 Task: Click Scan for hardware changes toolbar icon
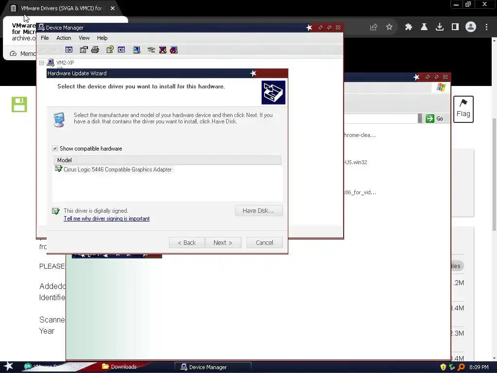pos(136,50)
